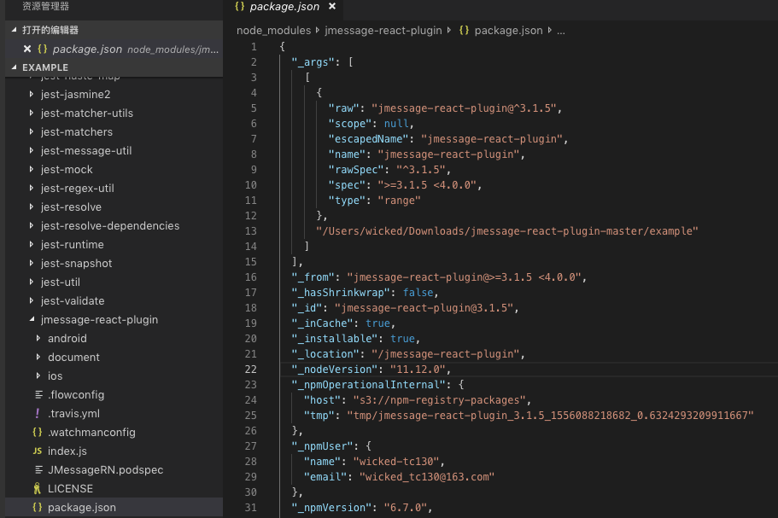Open the .flowconfig file
This screenshot has width=778, height=518.
76,394
